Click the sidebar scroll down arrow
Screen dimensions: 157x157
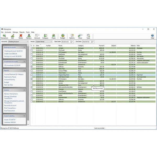28,125
